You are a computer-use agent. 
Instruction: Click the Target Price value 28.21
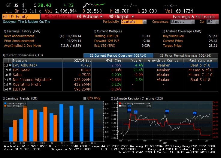213,46
